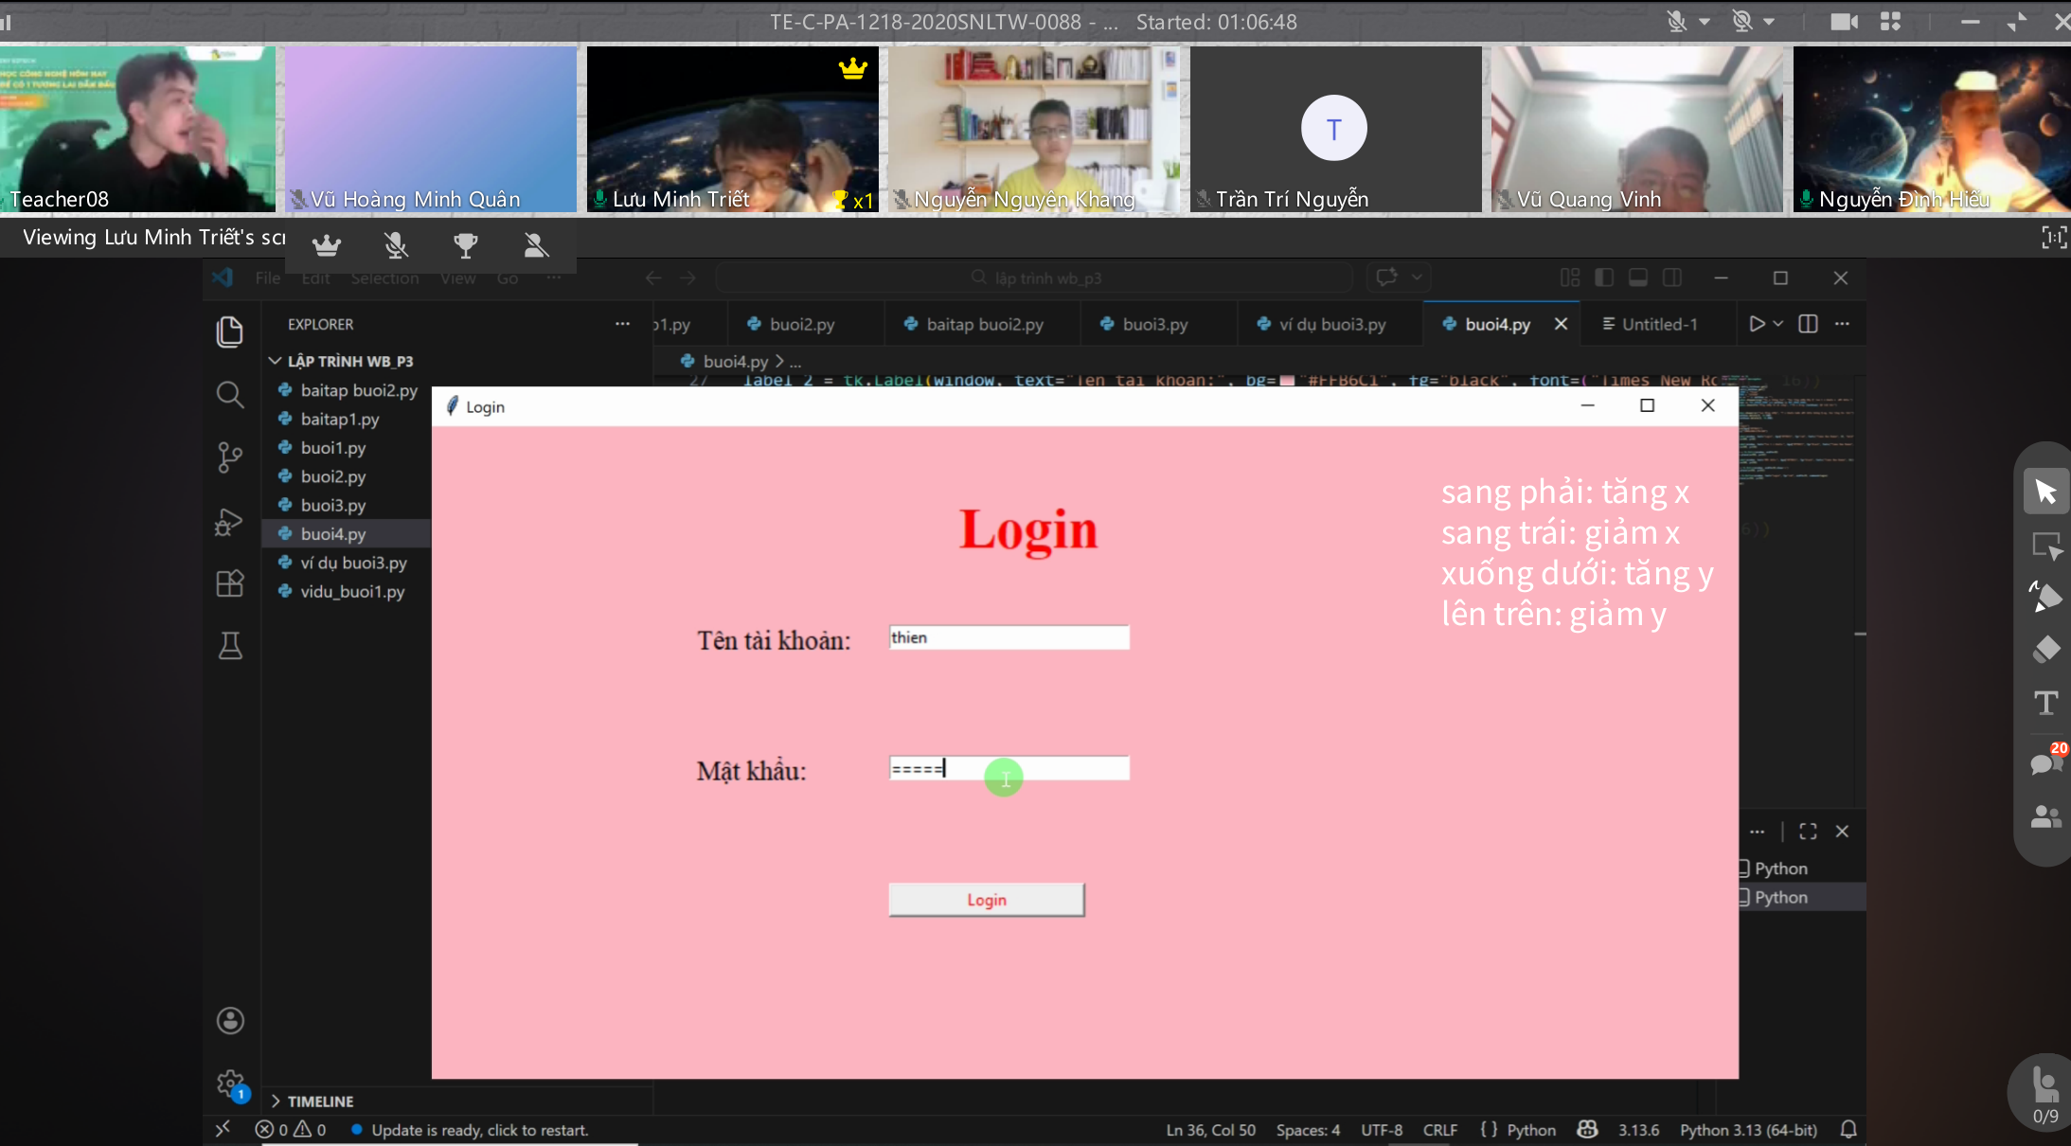
Task: Switch to baitap buoi2.py tab
Action: click(x=984, y=324)
